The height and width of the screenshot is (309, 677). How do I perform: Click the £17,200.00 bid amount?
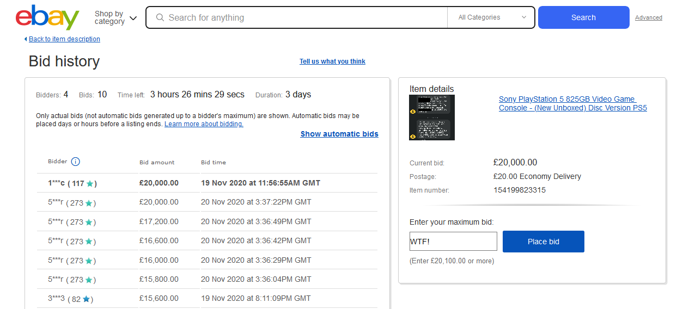tap(159, 221)
